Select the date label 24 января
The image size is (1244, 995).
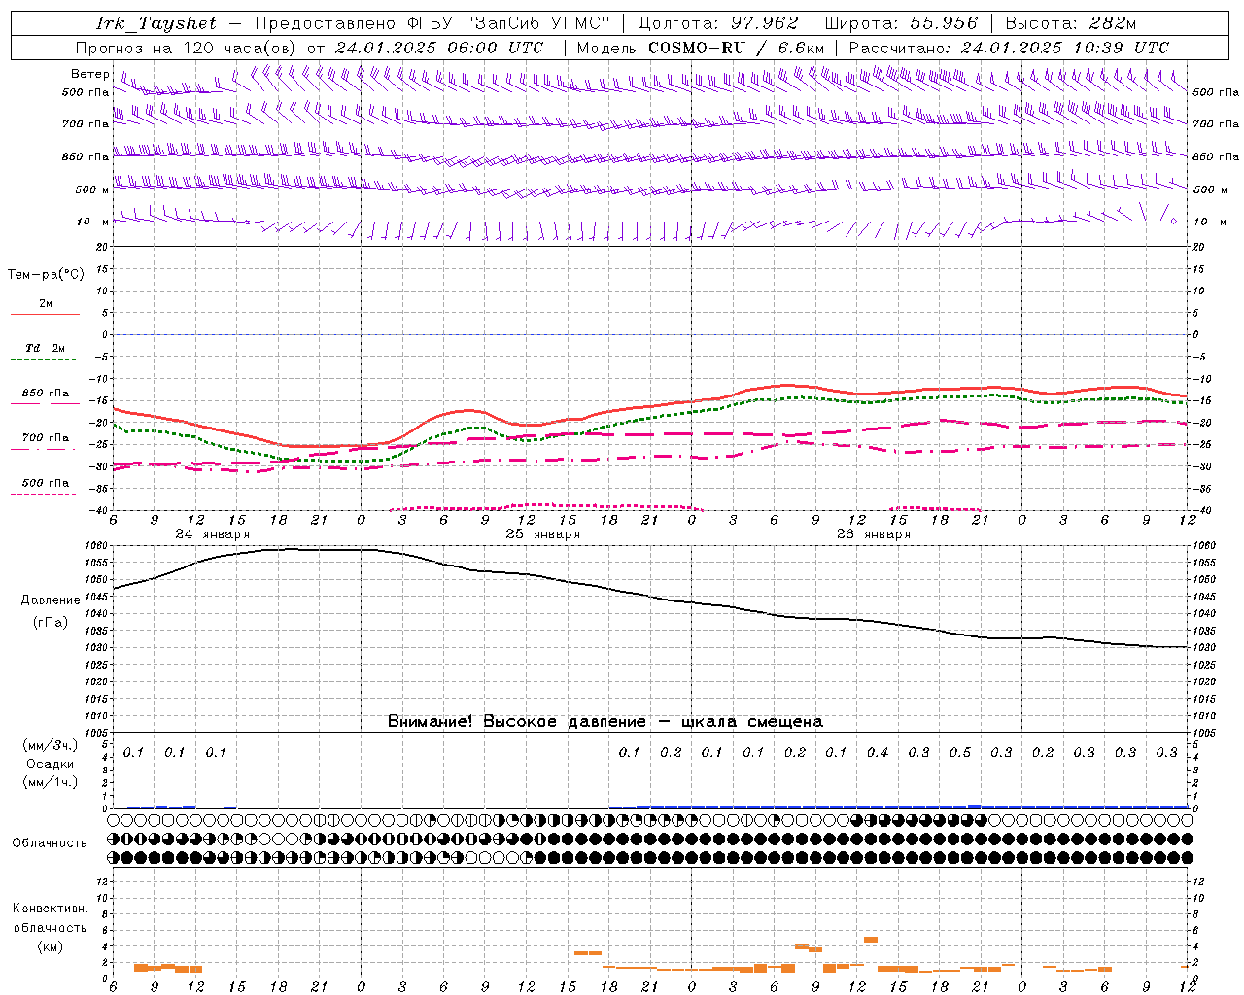click(212, 534)
